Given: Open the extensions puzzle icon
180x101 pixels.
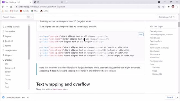Looking at the screenshot, I should [x=168, y=7].
